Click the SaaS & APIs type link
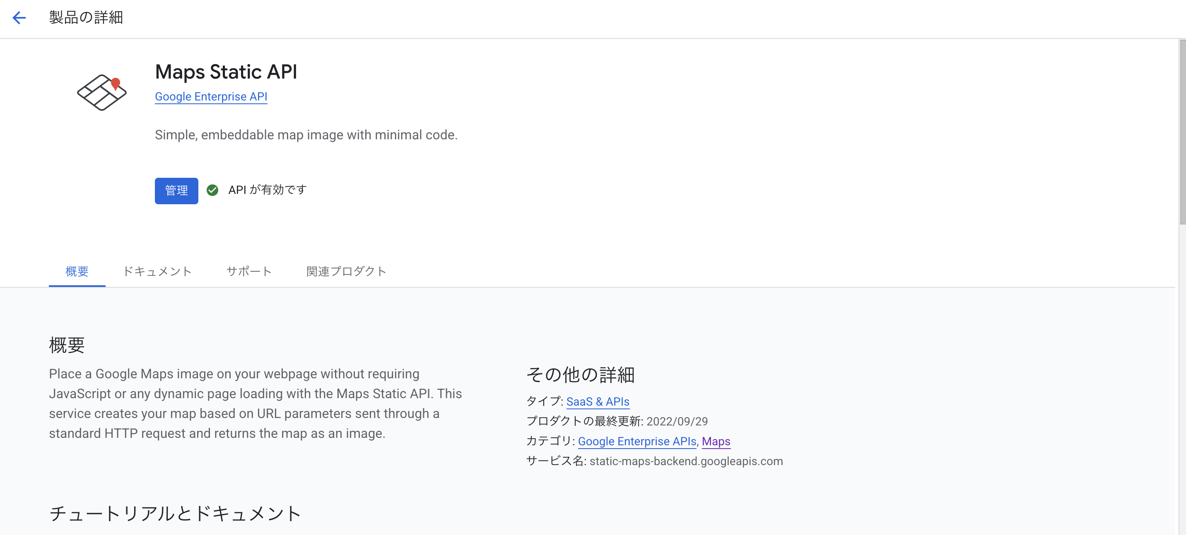Screen dimensions: 1186x535 click(597, 401)
